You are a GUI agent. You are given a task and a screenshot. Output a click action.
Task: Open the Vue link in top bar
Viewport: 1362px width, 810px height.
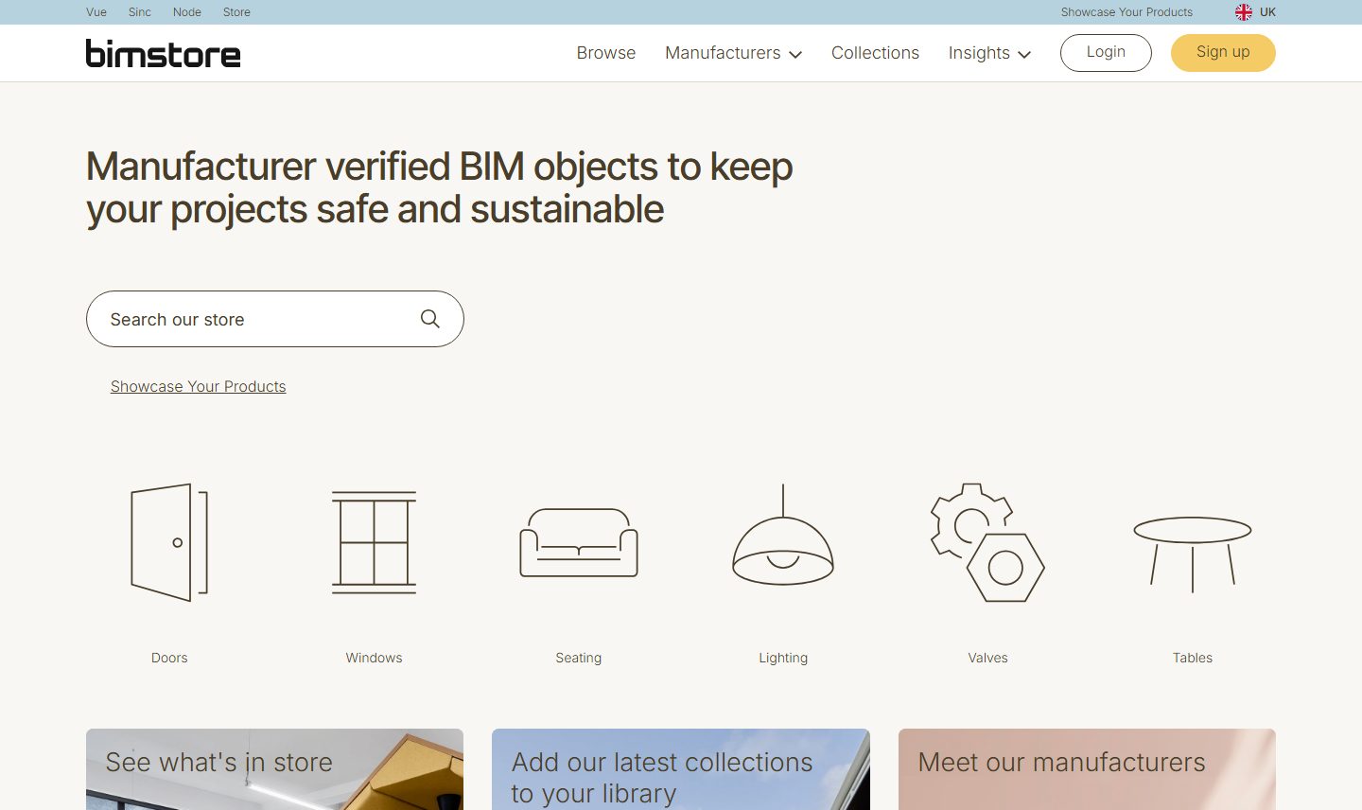pos(96,12)
